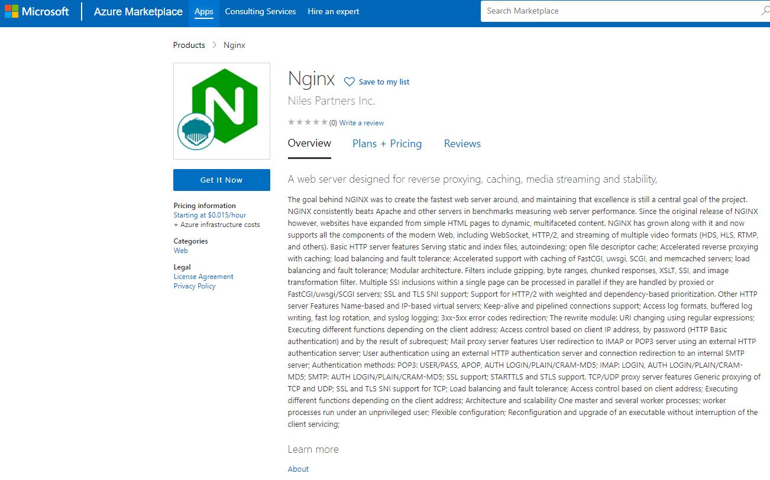The height and width of the screenshot is (480, 770).
Task: Click the teal certified badge icon
Action: click(x=196, y=131)
